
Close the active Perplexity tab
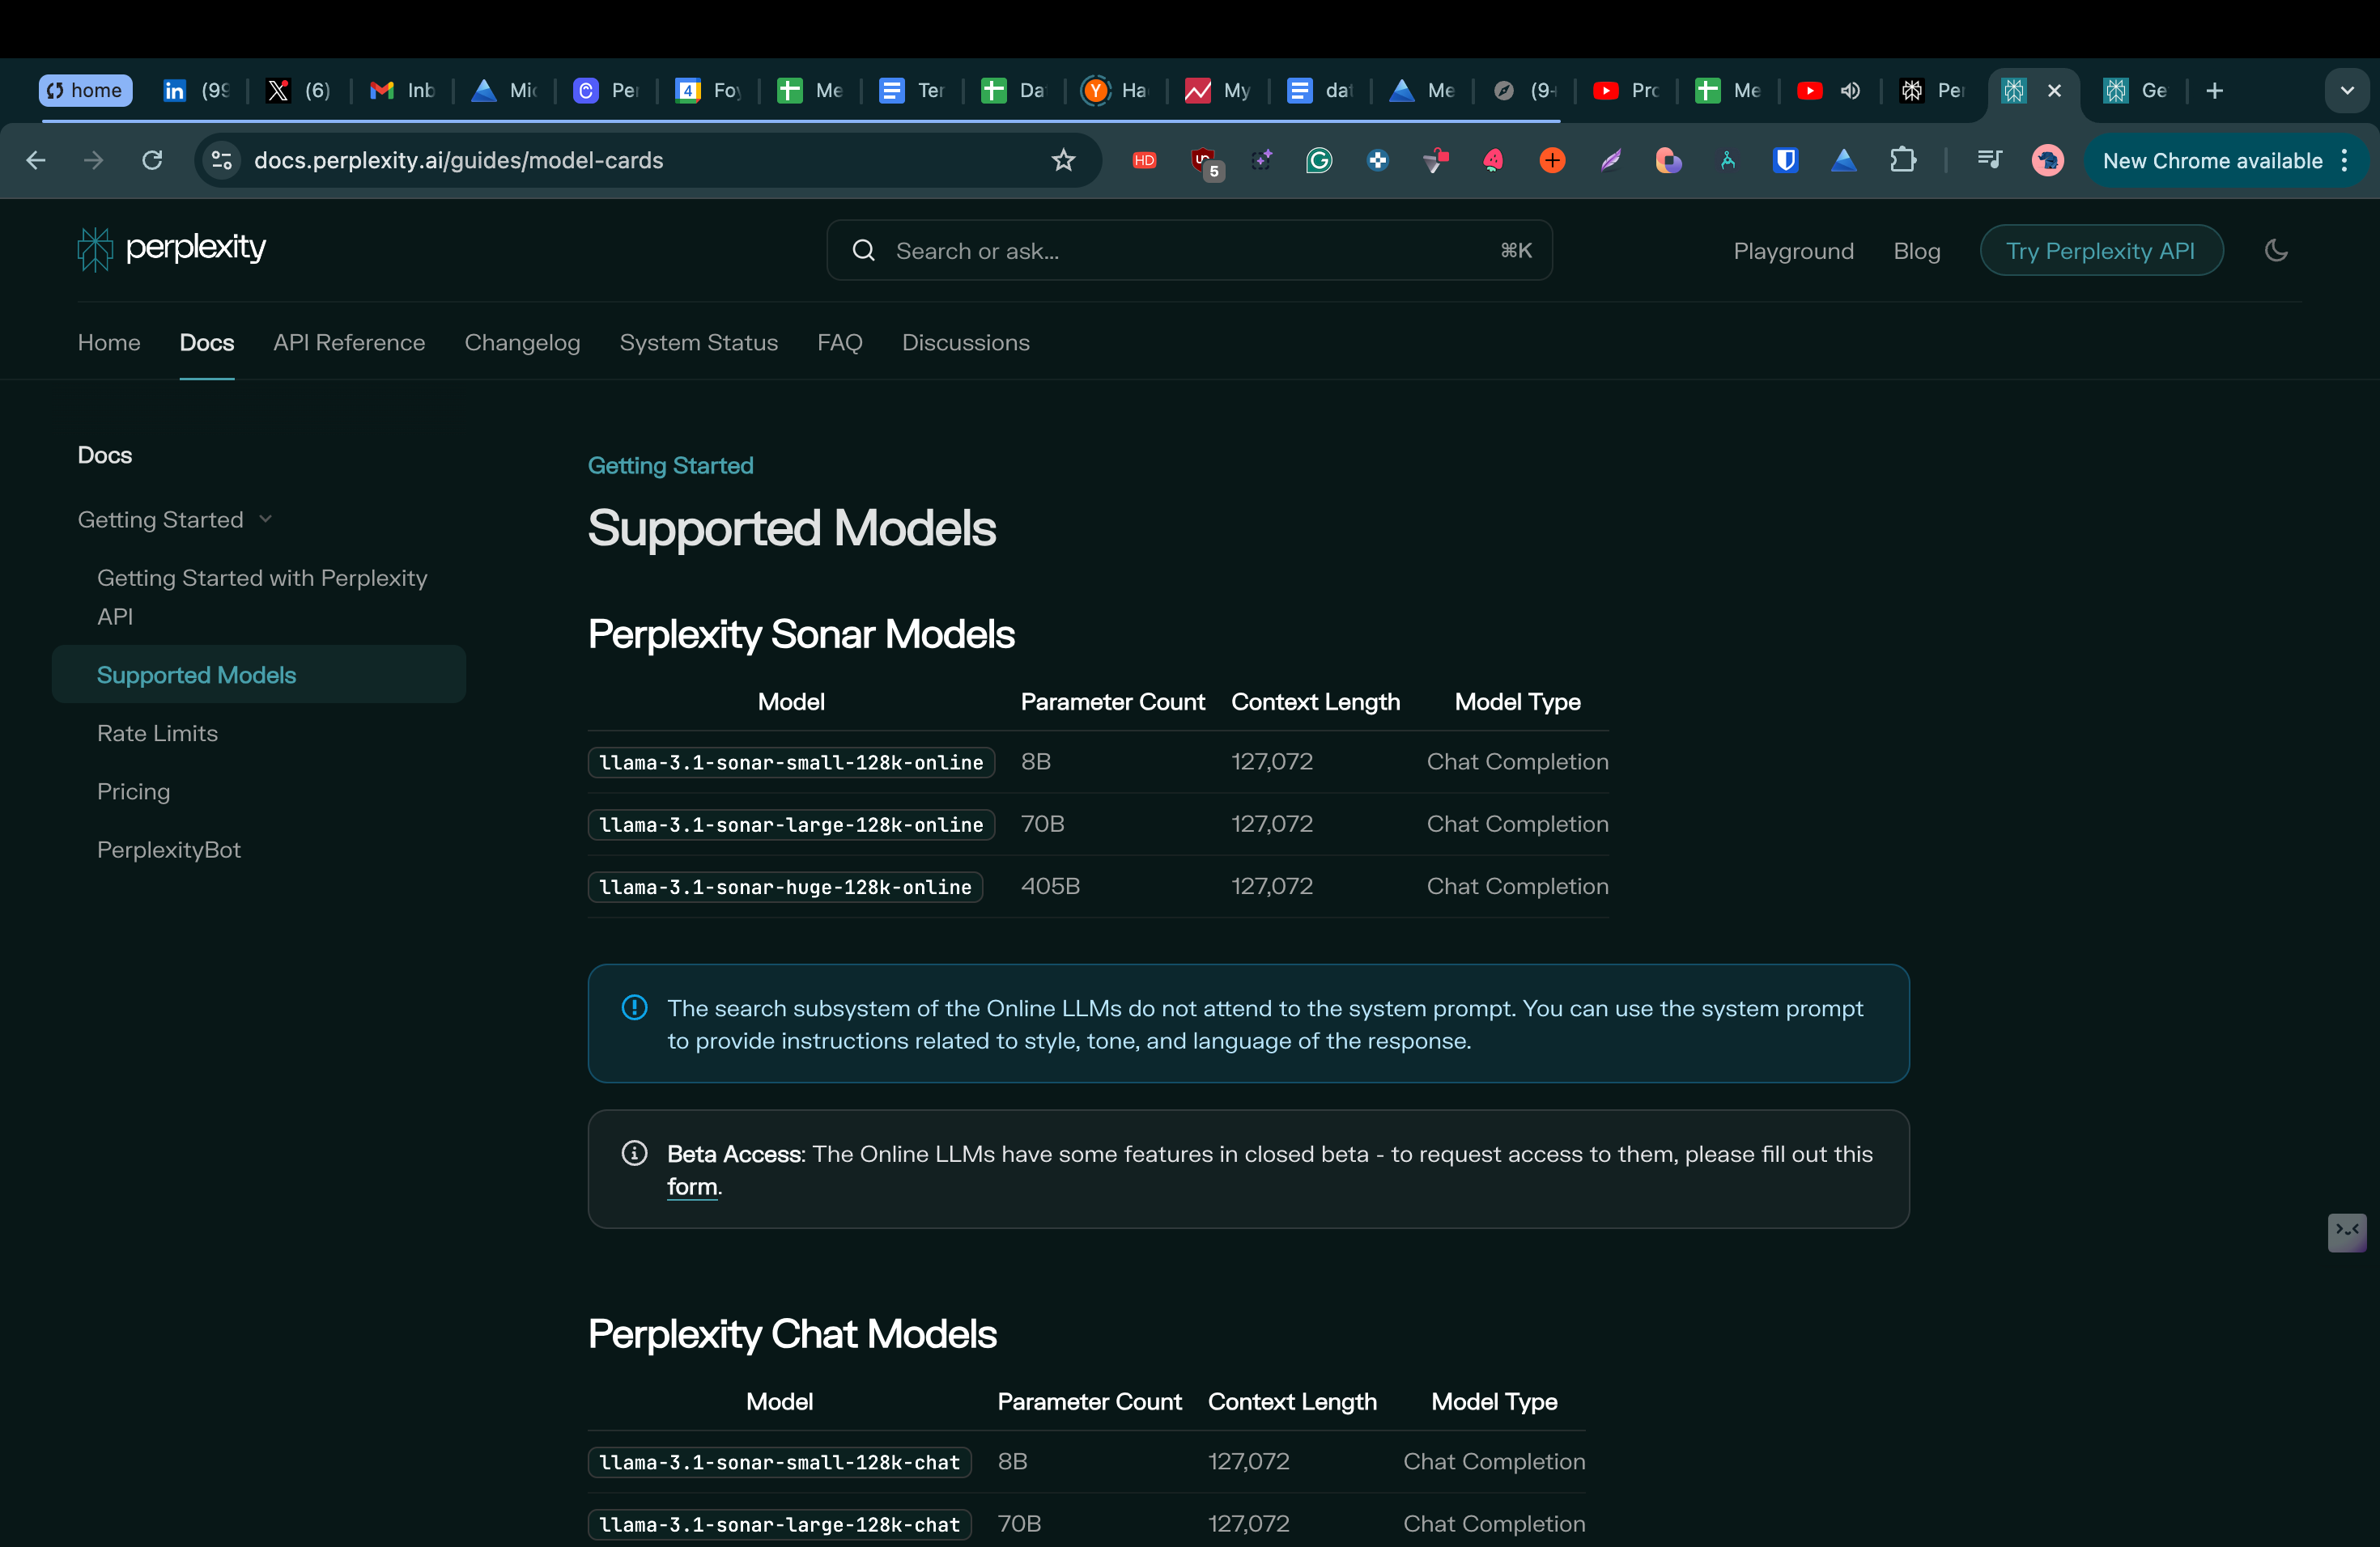(x=2054, y=91)
